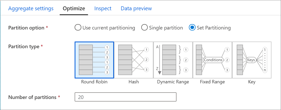
Task: Click the Number of partitions input field
Action: coord(125,97)
